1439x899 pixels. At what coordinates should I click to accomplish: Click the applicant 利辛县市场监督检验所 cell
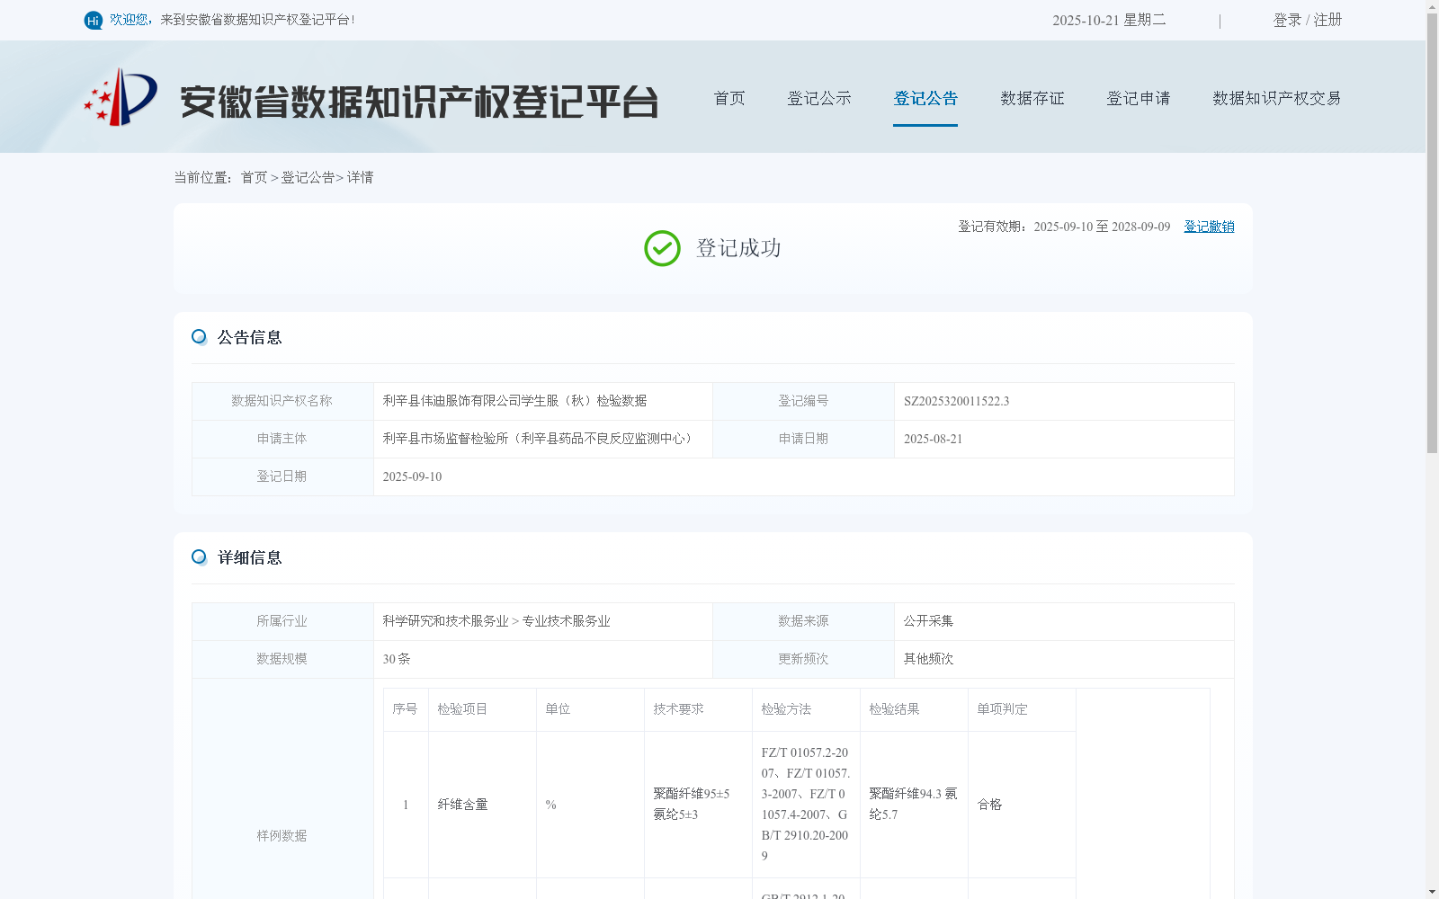[542, 439]
